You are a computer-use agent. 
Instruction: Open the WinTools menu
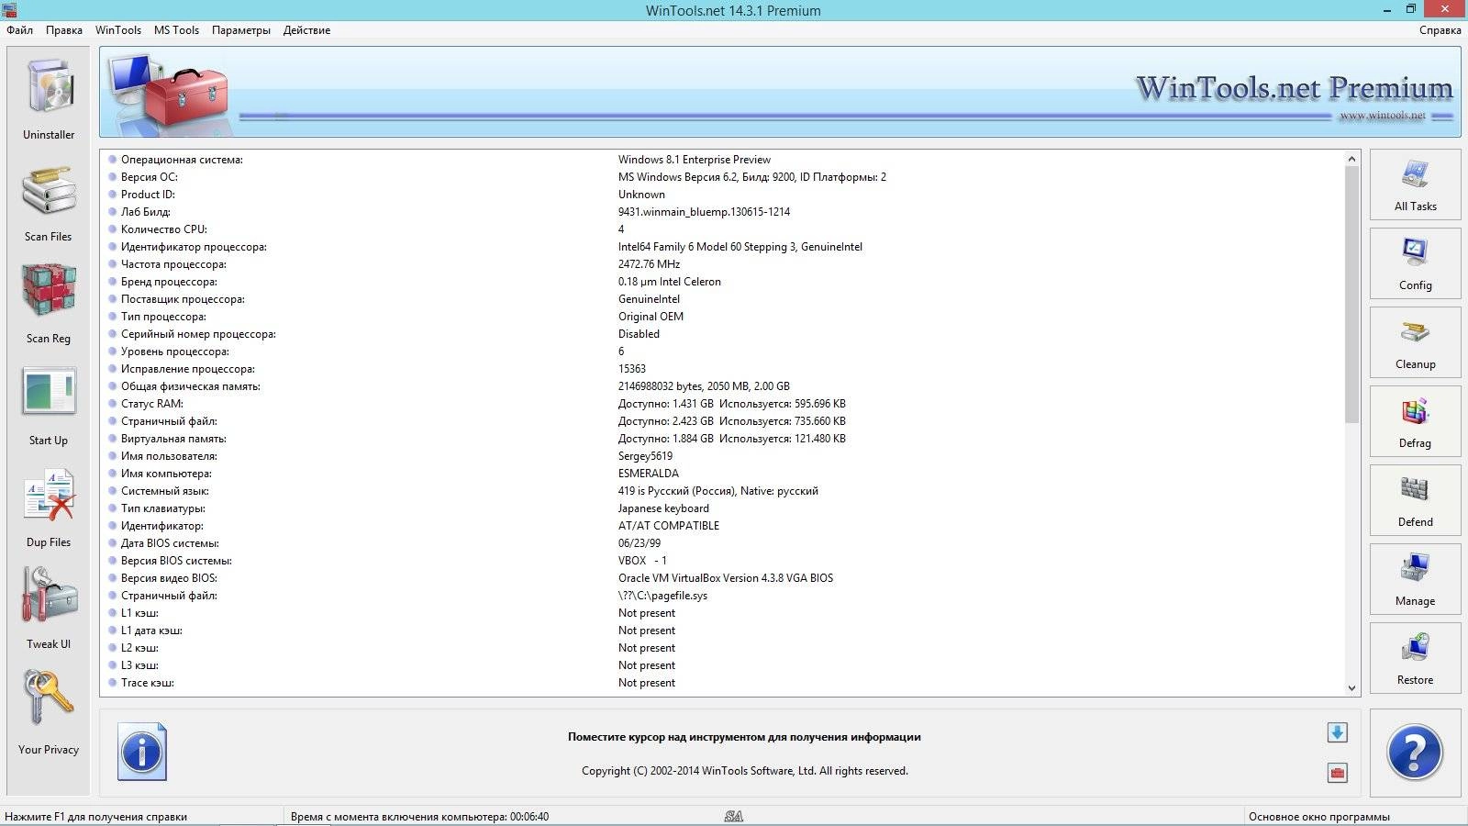118,30
